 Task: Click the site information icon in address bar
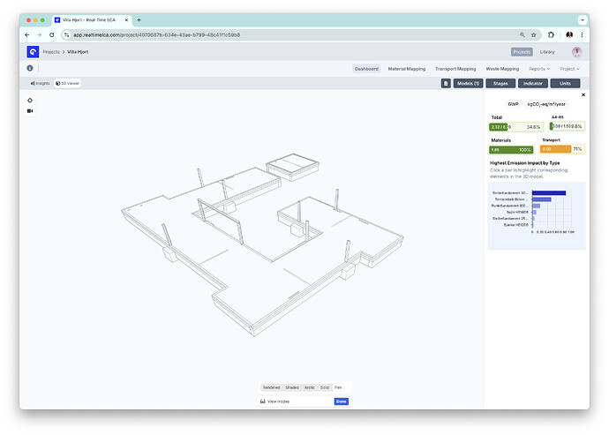67,35
